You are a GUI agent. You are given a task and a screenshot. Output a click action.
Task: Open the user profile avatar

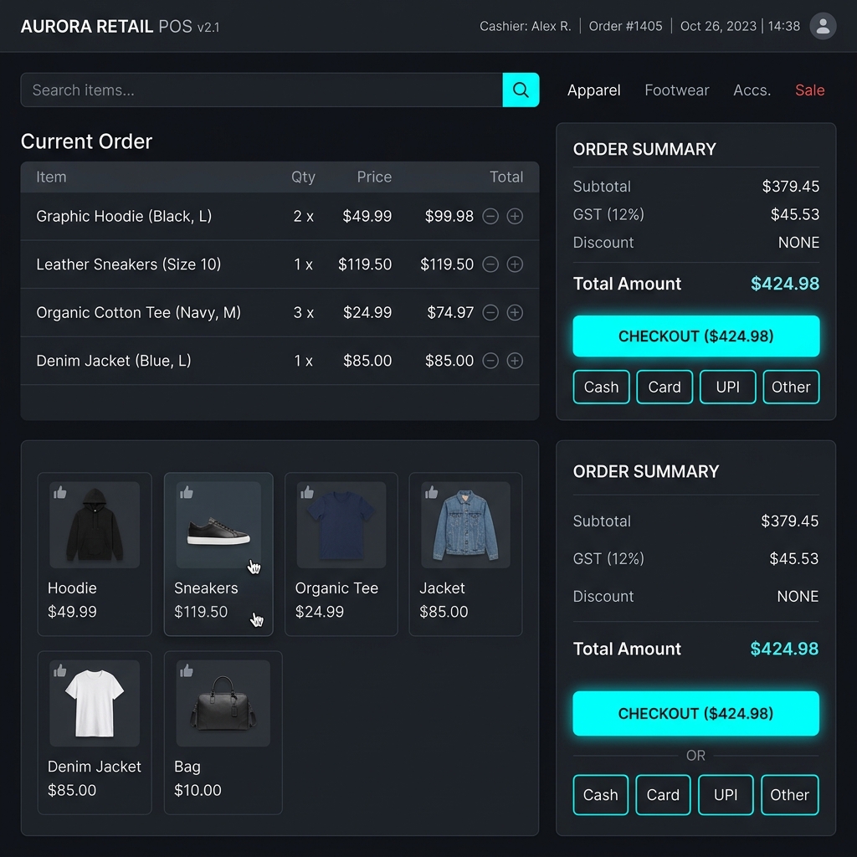click(x=823, y=26)
